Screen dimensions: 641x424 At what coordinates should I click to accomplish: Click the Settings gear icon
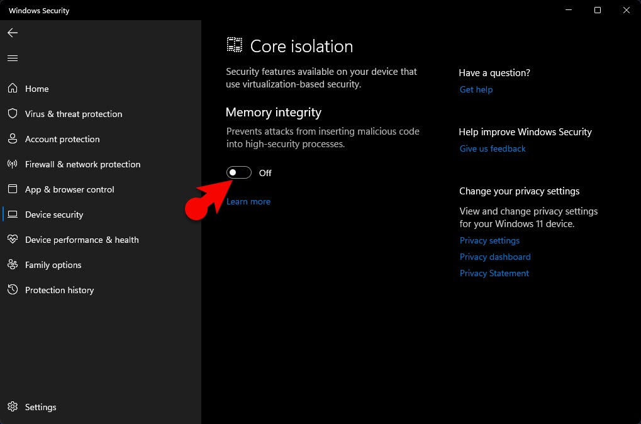[13, 406]
